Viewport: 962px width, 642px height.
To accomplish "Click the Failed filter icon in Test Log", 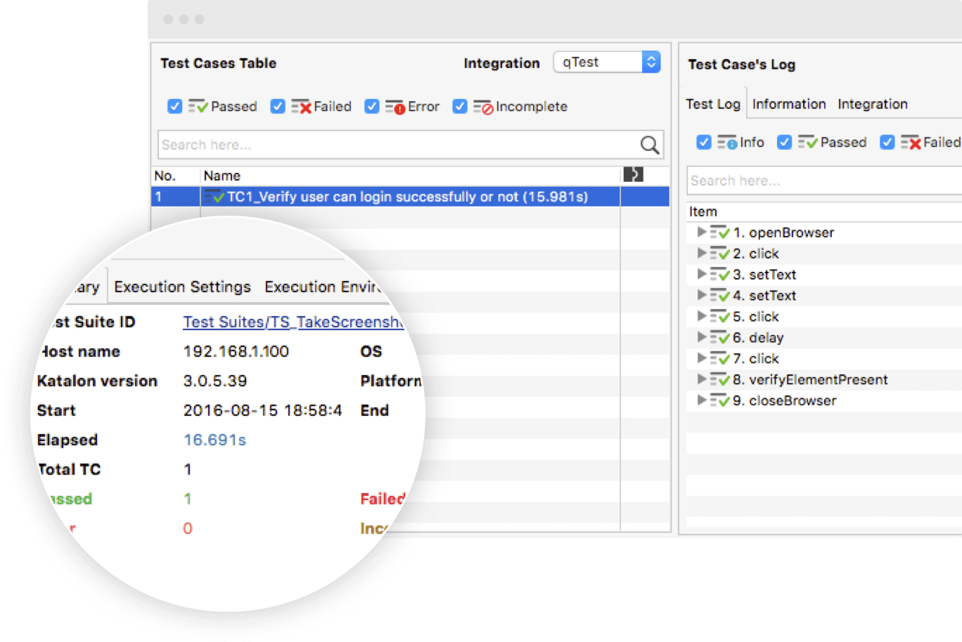I will click(x=911, y=142).
